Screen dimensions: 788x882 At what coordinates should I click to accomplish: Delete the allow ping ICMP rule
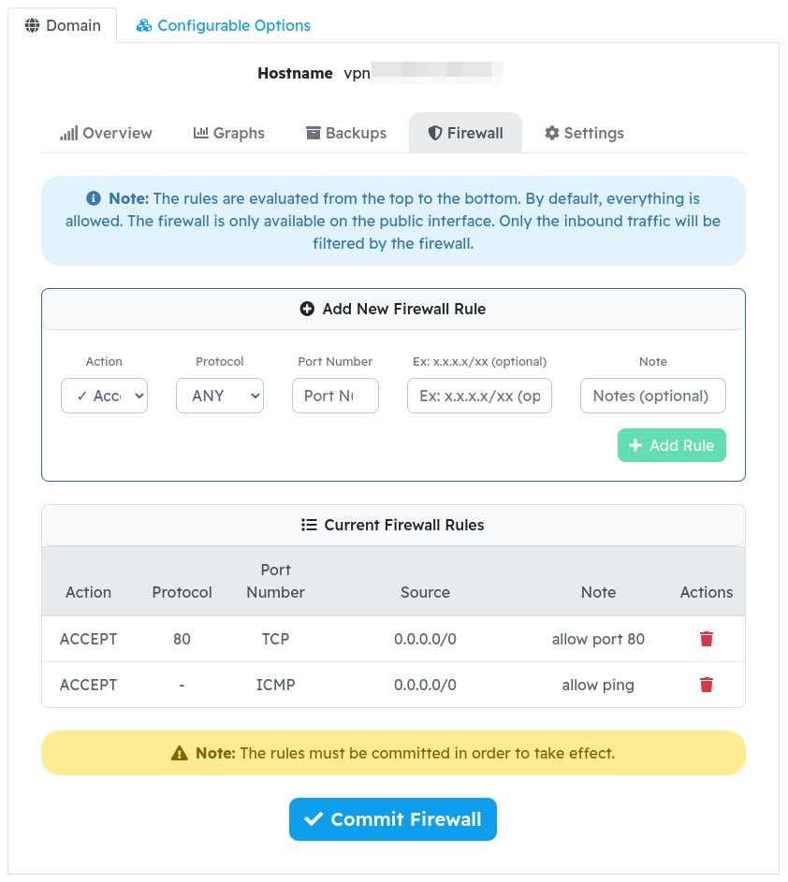(707, 685)
